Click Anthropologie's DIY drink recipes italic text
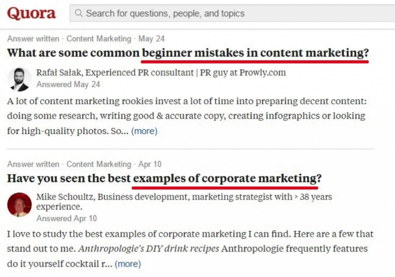Screen dimensions: 395x277 (x=149, y=249)
